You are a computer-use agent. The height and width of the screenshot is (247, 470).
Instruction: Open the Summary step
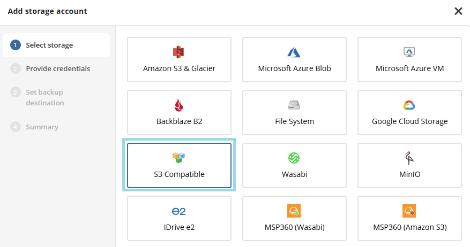(x=42, y=127)
